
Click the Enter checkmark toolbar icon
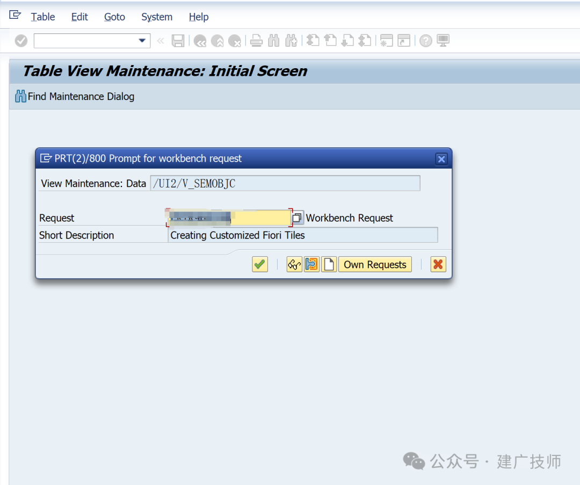pos(21,41)
